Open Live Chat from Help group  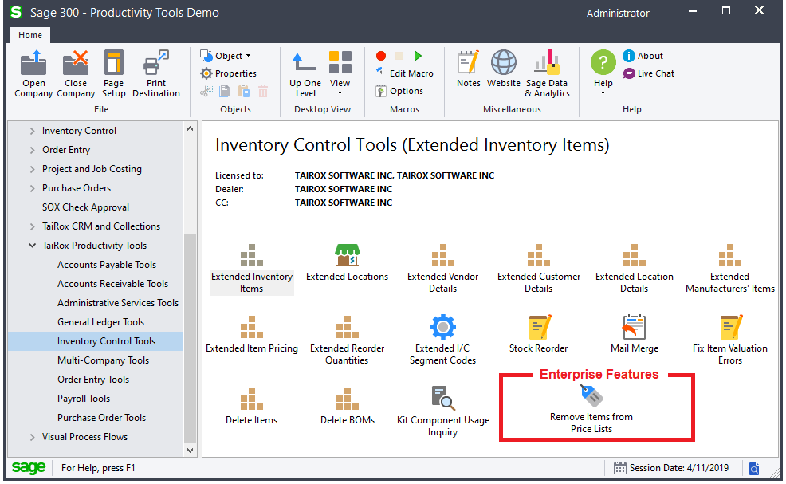tap(649, 73)
